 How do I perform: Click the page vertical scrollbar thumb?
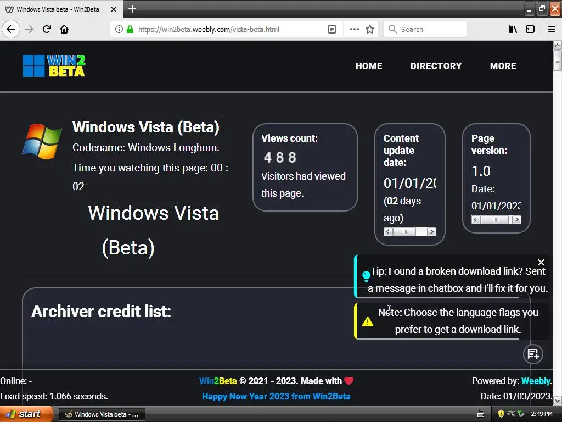tap(557, 60)
